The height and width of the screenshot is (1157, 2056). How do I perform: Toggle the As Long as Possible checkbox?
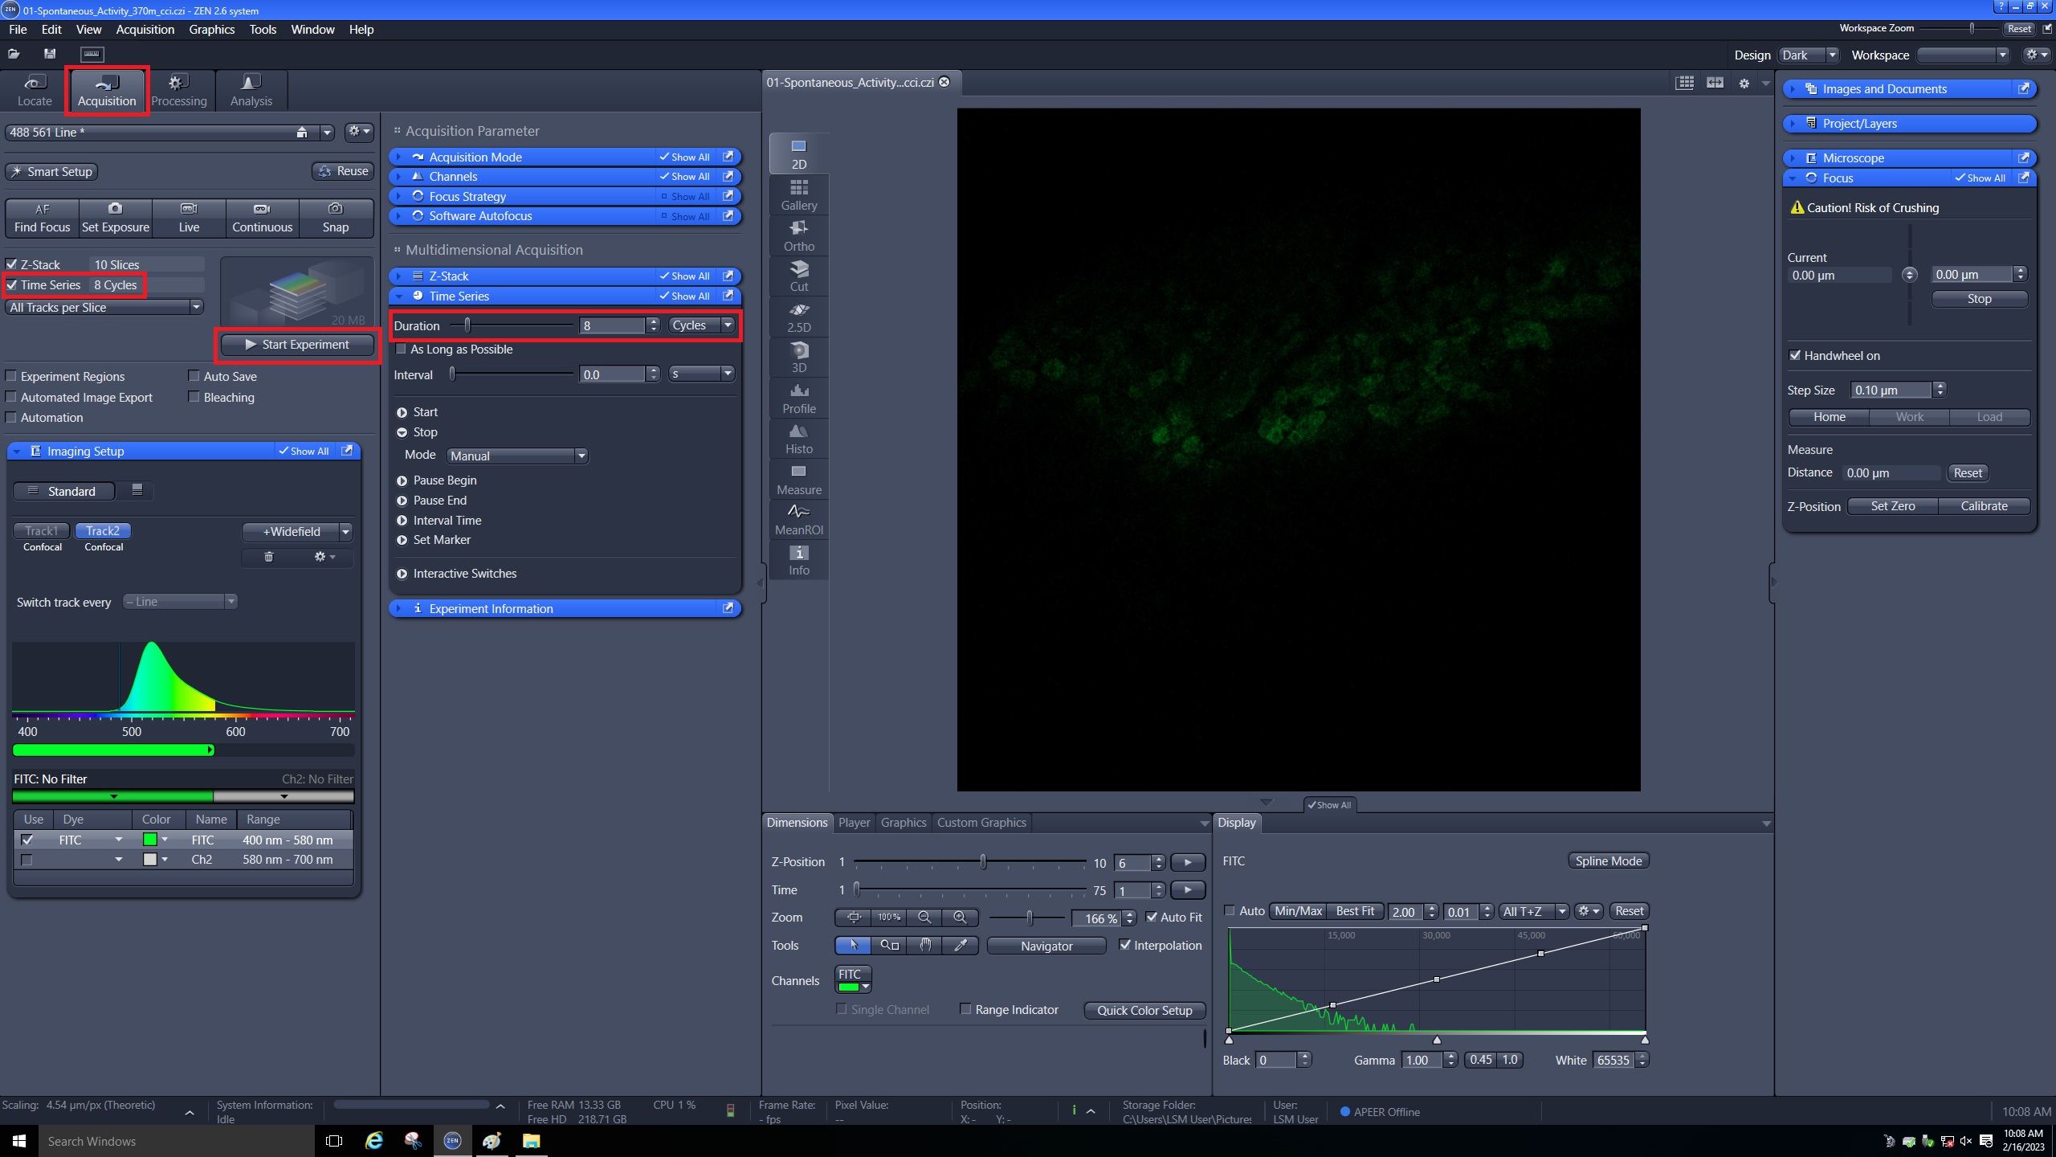pos(401,349)
